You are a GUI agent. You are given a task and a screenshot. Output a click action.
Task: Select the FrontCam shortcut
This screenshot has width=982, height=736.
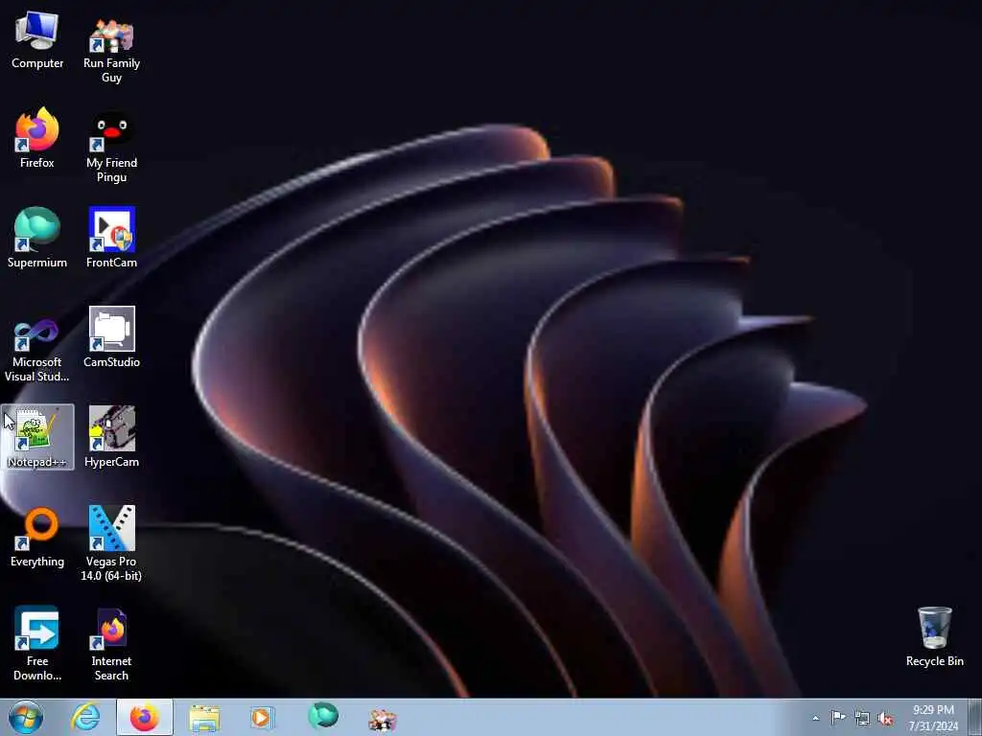[111, 238]
